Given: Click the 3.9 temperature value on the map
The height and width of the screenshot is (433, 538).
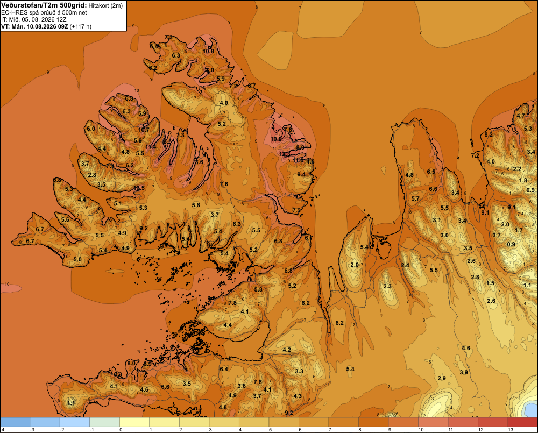Looking at the screenshot, I should point(464,372).
